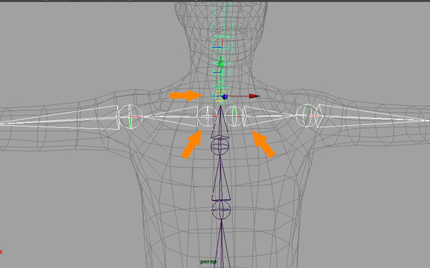The height and width of the screenshot is (268, 430).
Task: Select the white outer shoulder joint sphere, left side
Action: [131, 116]
